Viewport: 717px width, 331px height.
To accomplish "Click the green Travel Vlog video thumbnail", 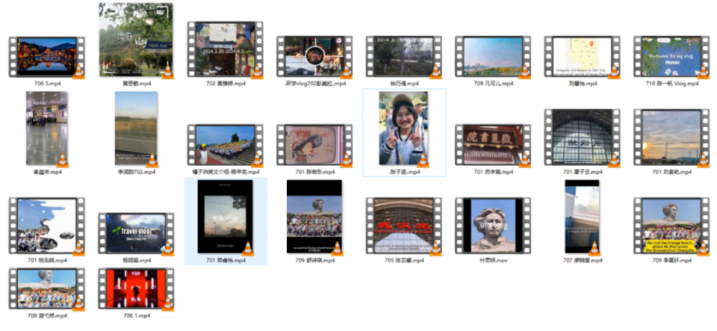I will click(x=135, y=233).
